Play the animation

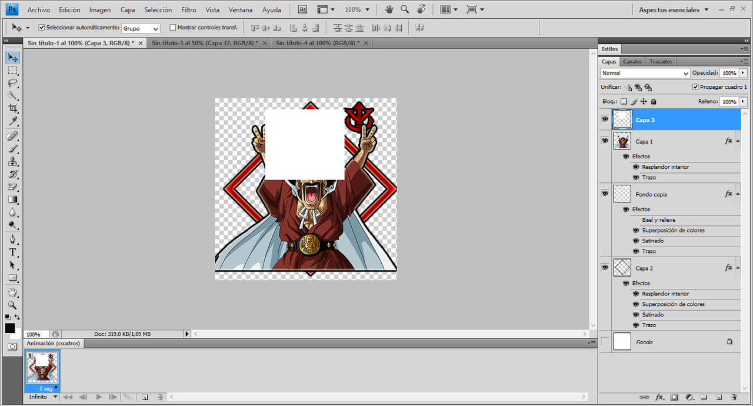point(99,397)
